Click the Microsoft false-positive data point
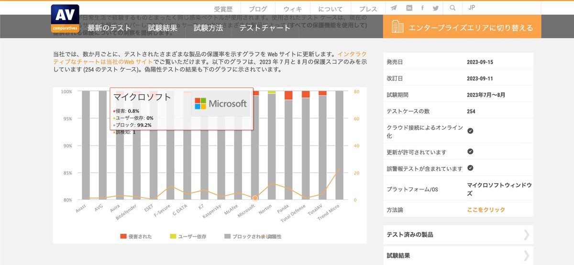The height and width of the screenshot is (265, 574). [x=255, y=198]
